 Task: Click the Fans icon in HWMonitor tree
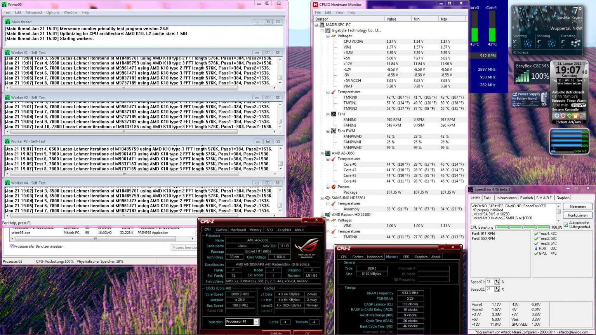[x=334, y=114]
